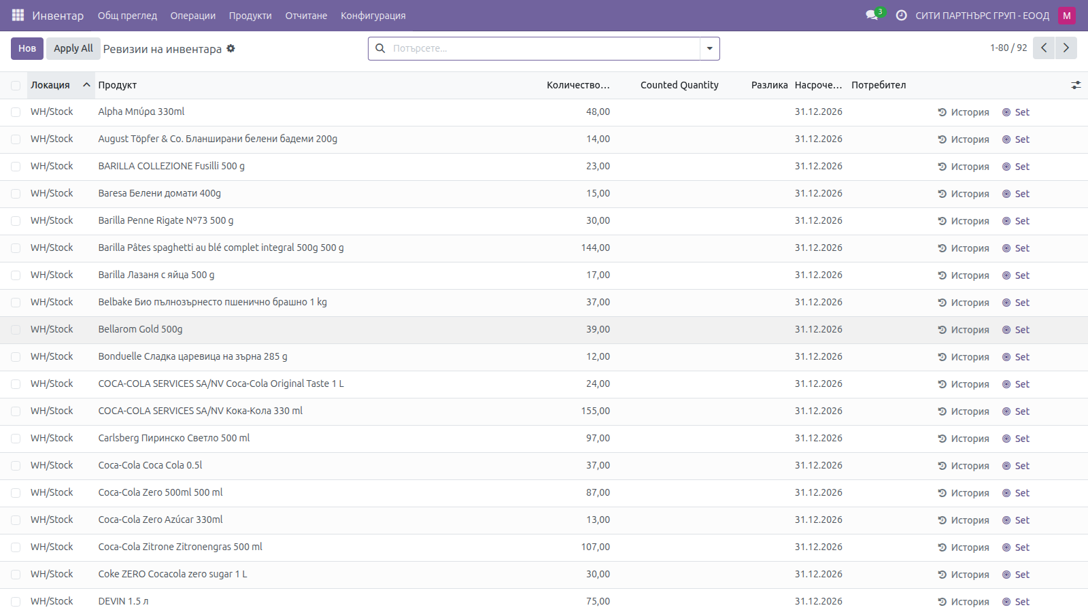The height and width of the screenshot is (612, 1088).
Task: Open История for Coca-Cola Coca Cola 0.5l
Action: coord(964,466)
